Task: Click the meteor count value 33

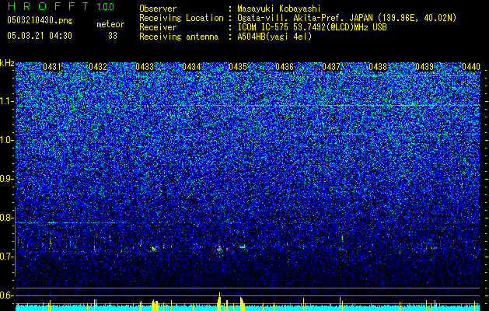Action: [113, 36]
